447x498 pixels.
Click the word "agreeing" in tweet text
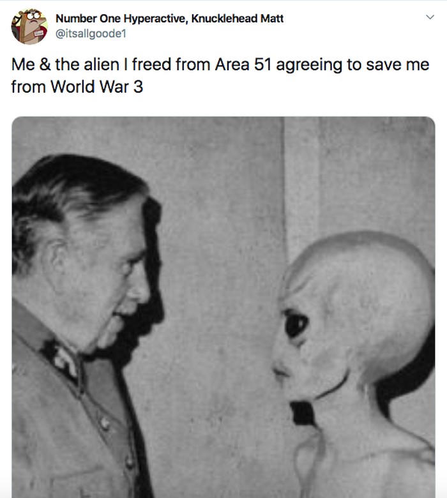tap(309, 65)
